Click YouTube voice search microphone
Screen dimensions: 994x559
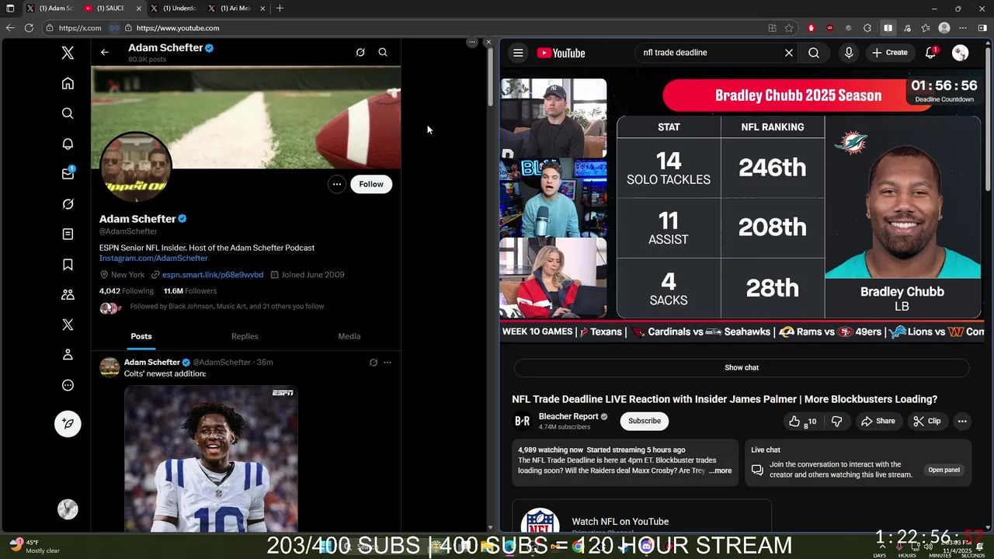pos(849,53)
